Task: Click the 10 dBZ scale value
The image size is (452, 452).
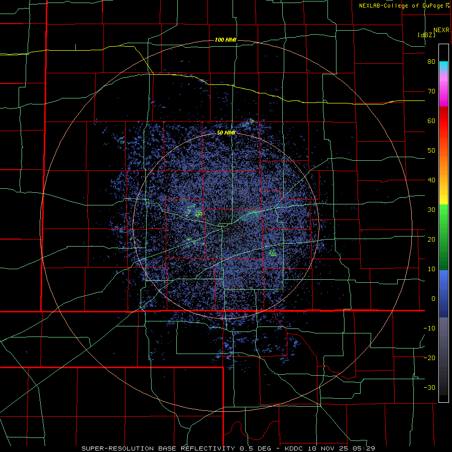Action: click(x=431, y=269)
